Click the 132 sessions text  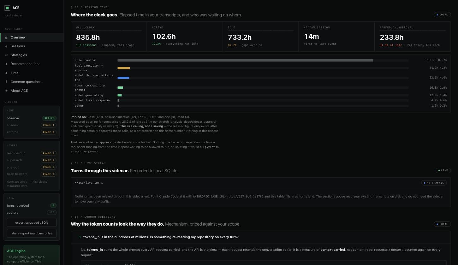coord(86,45)
